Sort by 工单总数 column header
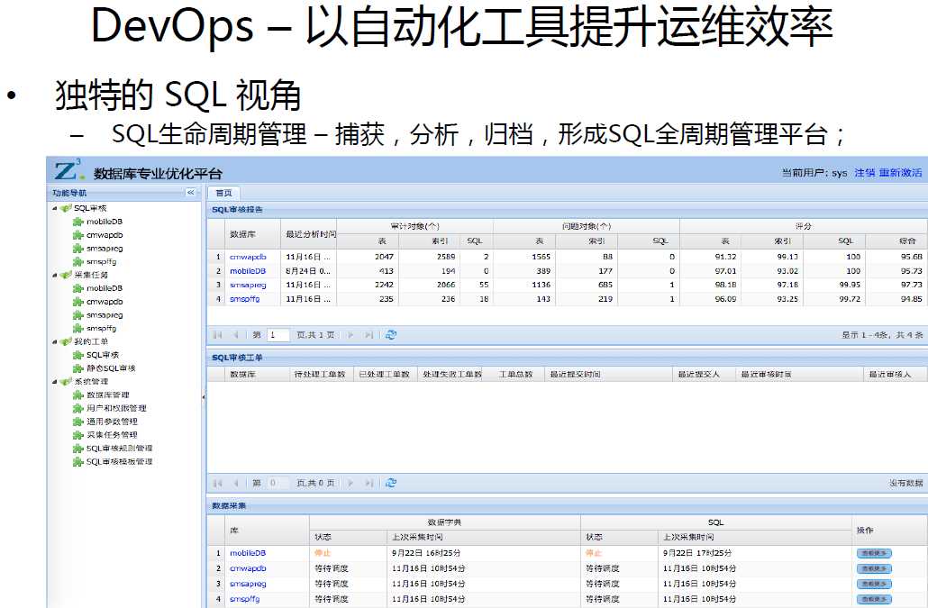This screenshot has height=608, width=928. click(x=515, y=375)
